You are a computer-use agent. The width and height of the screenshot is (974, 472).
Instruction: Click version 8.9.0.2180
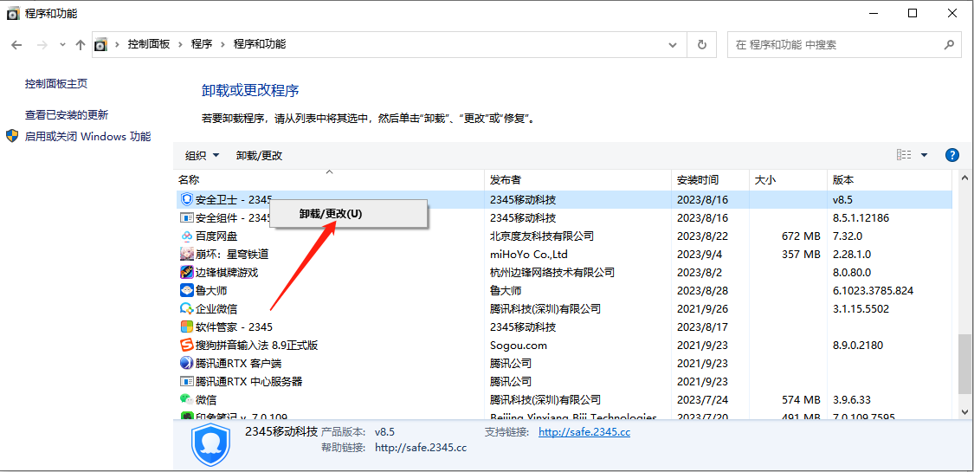(x=857, y=345)
